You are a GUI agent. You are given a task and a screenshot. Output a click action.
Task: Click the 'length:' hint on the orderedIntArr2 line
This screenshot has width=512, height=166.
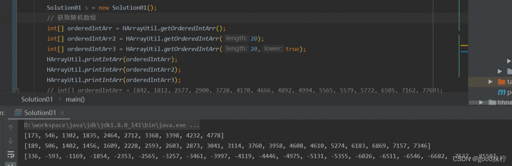pos(236,38)
